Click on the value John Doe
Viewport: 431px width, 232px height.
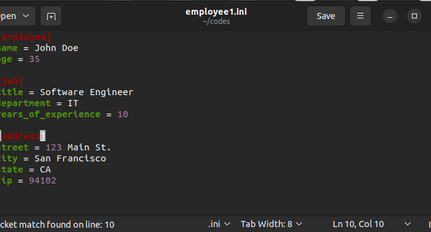click(56, 48)
